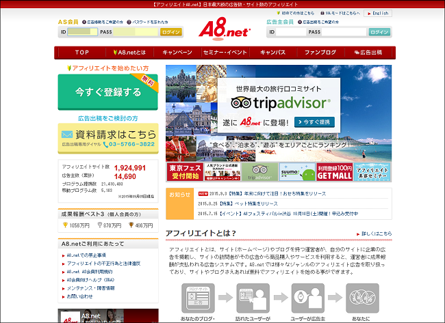Screen dimensions: 445x323
Task: Select the 東京フェス受付開始 thumbnail
Action: point(185,172)
